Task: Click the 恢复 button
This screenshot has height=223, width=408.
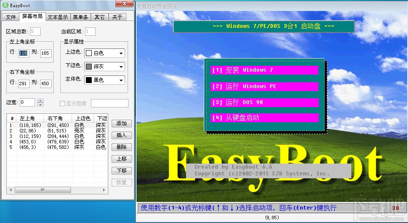Action: [x=121, y=182]
